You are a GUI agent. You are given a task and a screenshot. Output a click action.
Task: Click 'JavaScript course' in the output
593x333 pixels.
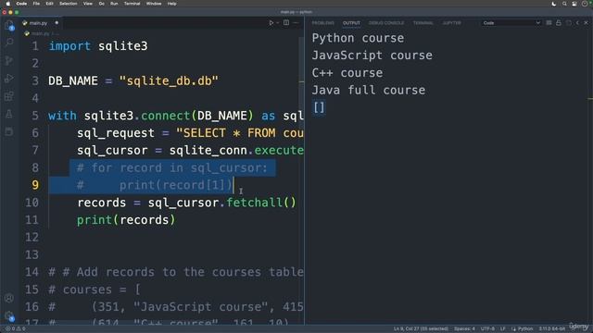pyautogui.click(x=372, y=55)
